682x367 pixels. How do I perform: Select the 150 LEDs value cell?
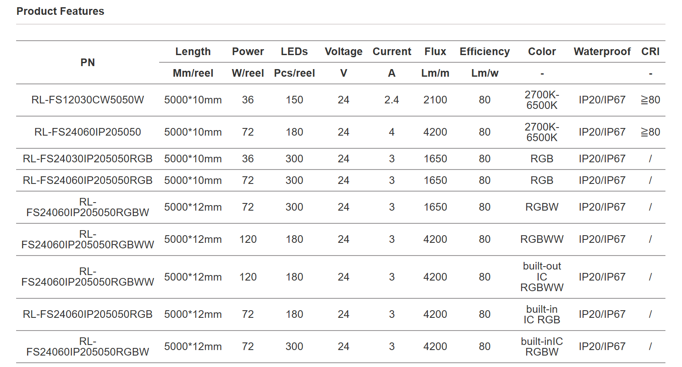[294, 100]
